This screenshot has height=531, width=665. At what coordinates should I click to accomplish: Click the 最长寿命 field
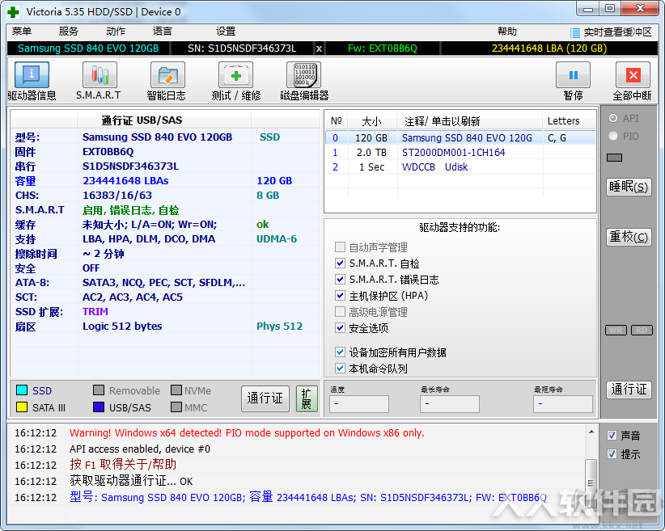click(450, 403)
